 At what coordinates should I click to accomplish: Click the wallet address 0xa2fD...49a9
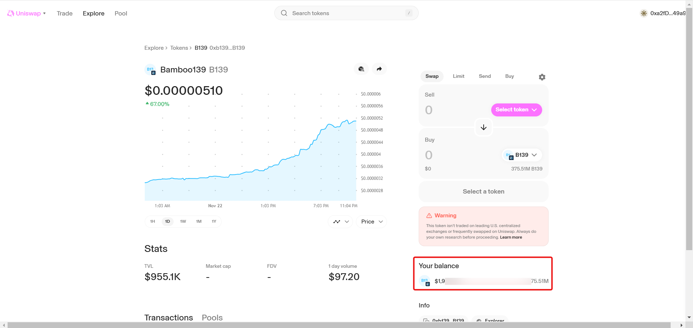pyautogui.click(x=668, y=13)
